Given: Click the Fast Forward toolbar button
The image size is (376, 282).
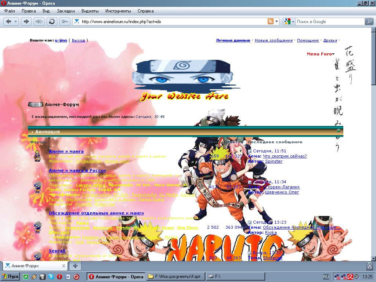Looking at the screenshot, I should 39,22.
